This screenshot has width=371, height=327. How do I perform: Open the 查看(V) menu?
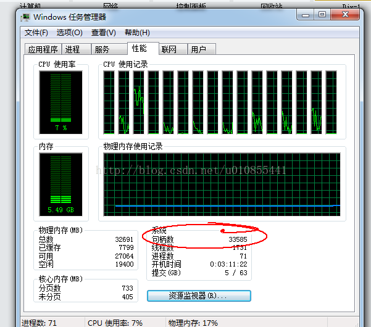tap(104, 33)
